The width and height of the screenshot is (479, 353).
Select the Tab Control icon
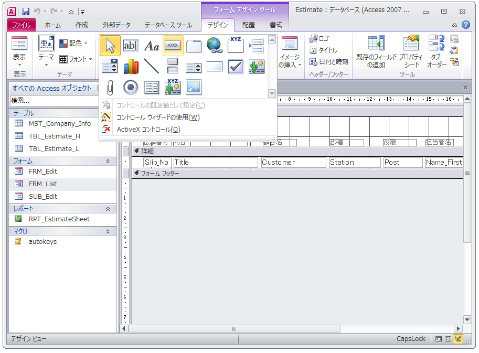[194, 46]
